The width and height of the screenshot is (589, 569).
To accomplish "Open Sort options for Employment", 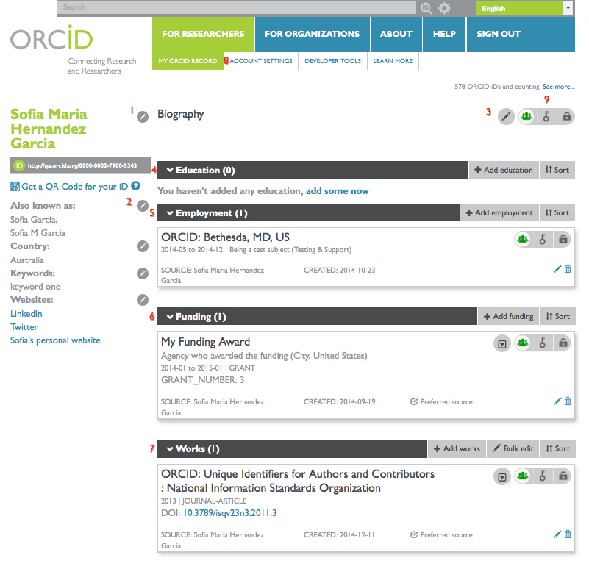I will click(557, 212).
